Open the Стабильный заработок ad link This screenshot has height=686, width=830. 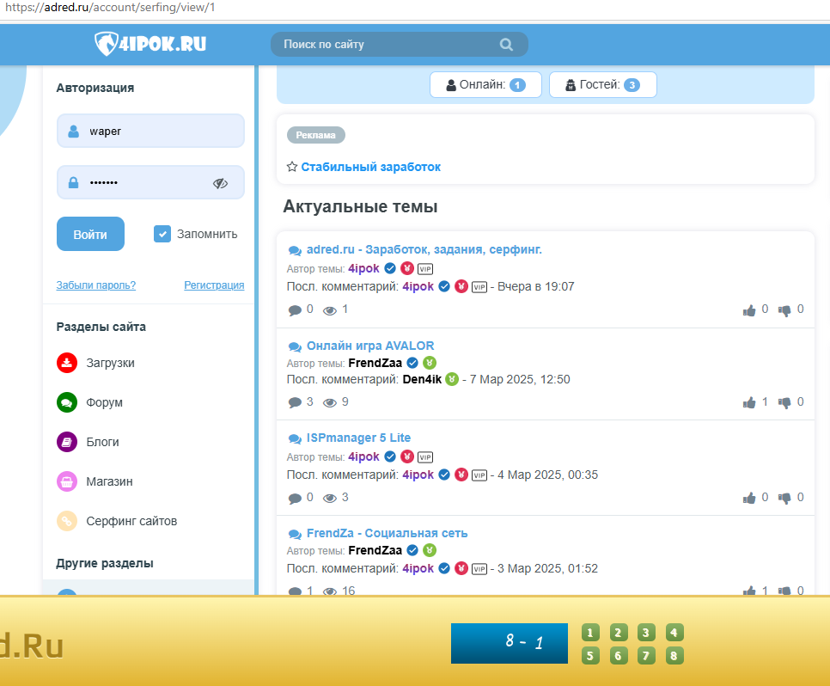tap(370, 168)
